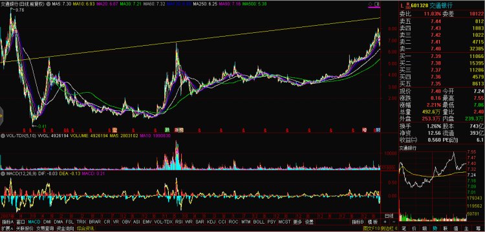
Task: Switch side panel to 笔 view
Action: click(x=404, y=229)
